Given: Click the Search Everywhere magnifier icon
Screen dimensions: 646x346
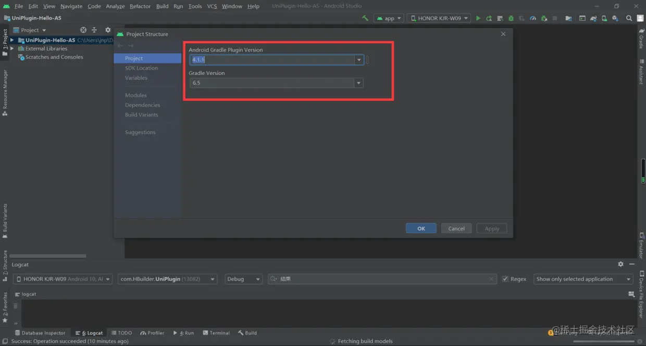Looking at the screenshot, I should pyautogui.click(x=629, y=18).
